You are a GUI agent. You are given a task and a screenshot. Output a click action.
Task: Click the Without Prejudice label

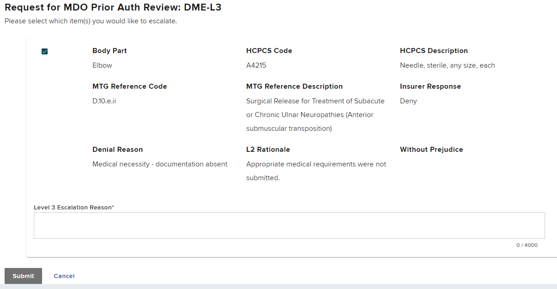coord(431,150)
